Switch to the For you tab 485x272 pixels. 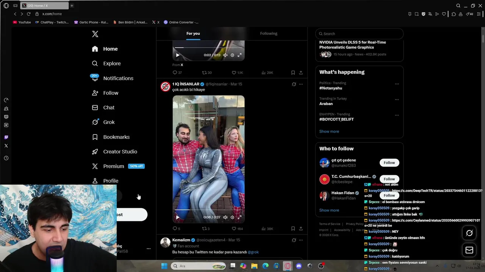[193, 33]
